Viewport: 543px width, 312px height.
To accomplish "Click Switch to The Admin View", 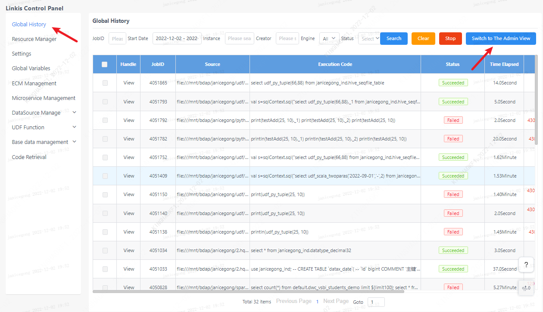I will tap(501, 38).
